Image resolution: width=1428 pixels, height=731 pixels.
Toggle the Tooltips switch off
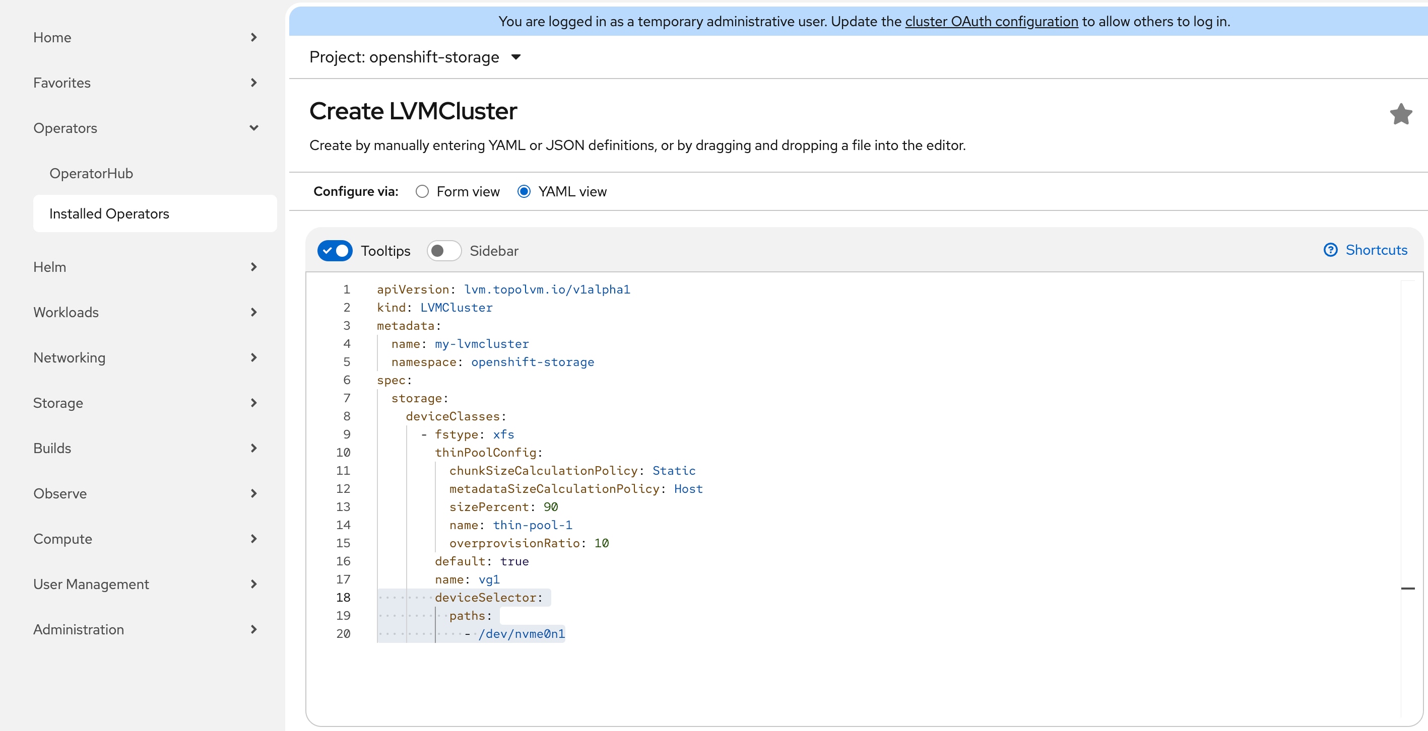[x=335, y=251]
